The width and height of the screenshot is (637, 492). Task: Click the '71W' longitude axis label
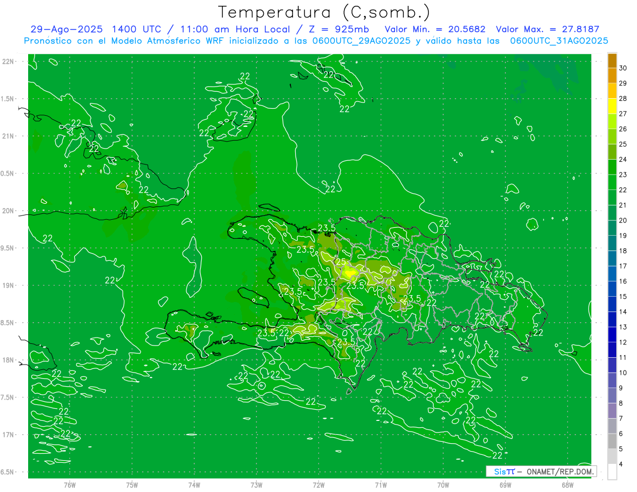point(381,485)
